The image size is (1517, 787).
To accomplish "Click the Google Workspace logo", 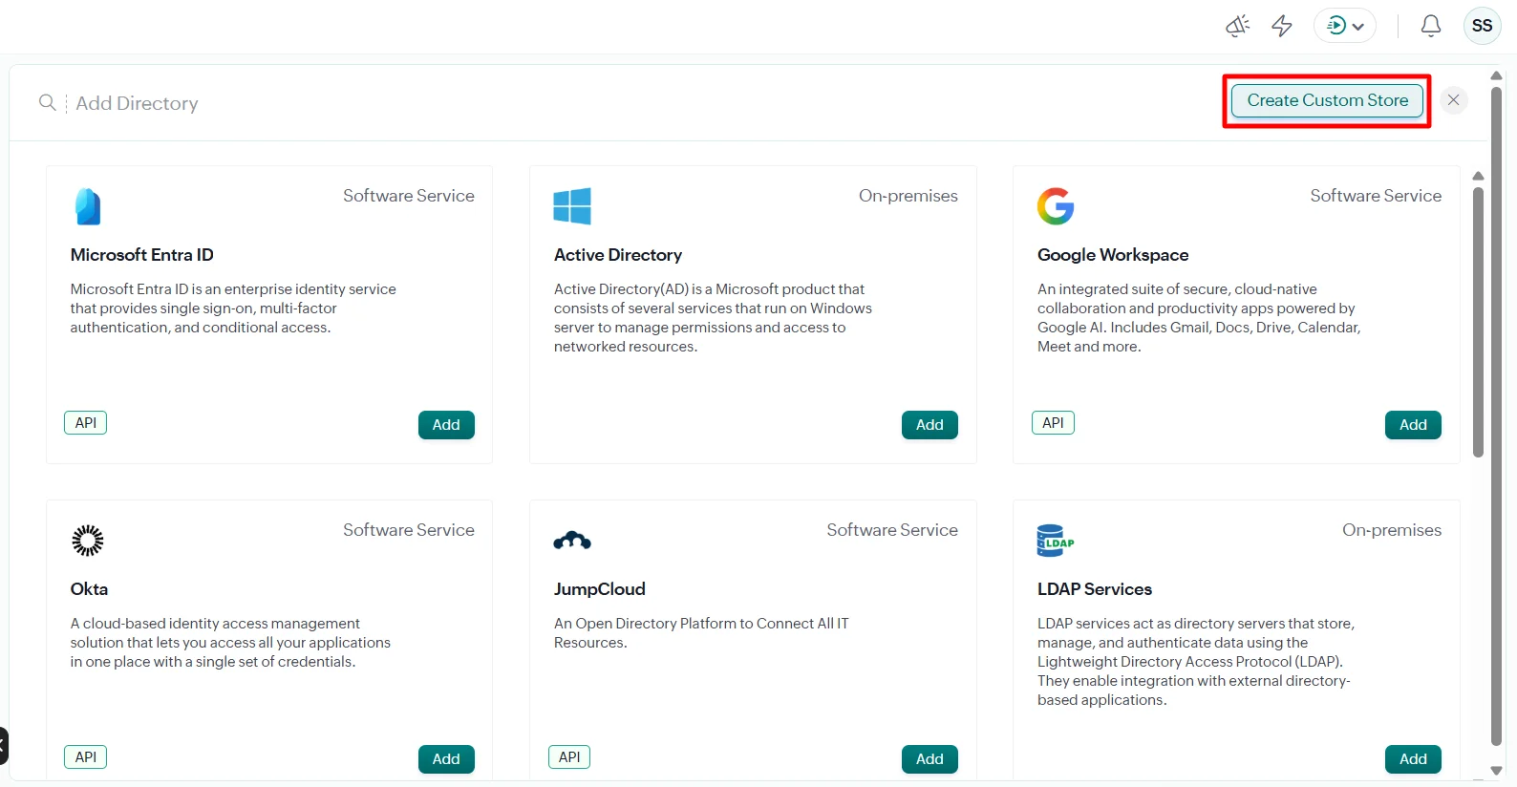I will 1056,206.
